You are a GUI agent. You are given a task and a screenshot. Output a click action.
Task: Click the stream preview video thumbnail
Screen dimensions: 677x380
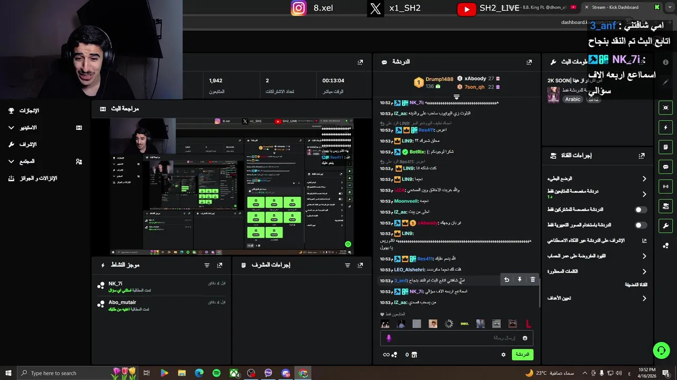(232, 186)
